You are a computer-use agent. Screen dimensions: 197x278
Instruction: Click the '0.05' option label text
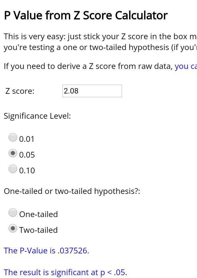[x=27, y=155]
